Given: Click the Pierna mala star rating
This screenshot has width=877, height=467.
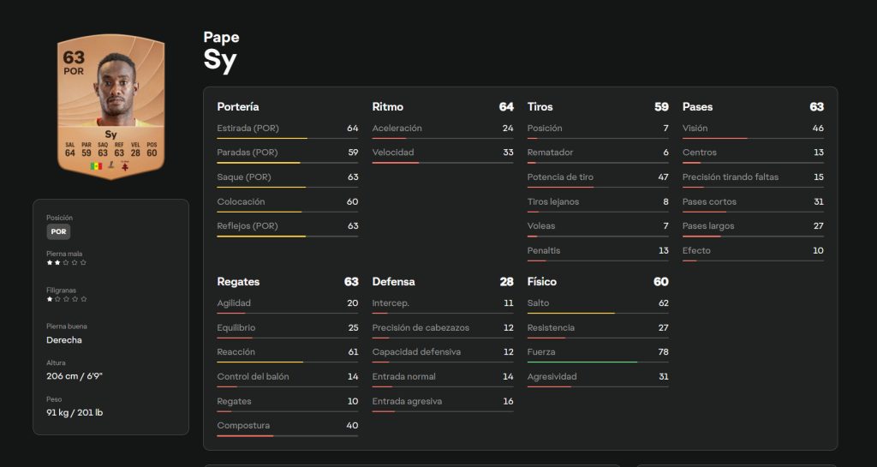Looking at the screenshot, I should pos(66,263).
